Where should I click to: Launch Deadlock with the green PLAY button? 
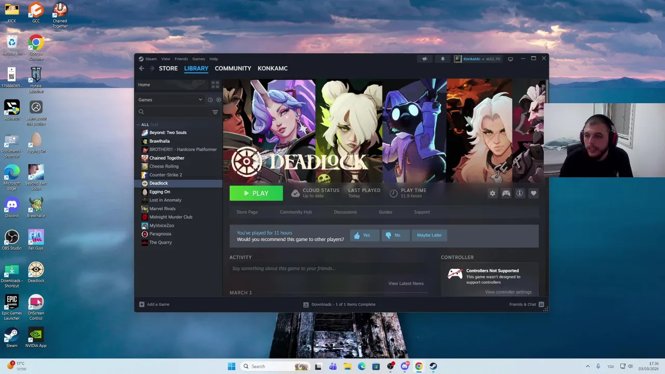tap(256, 193)
